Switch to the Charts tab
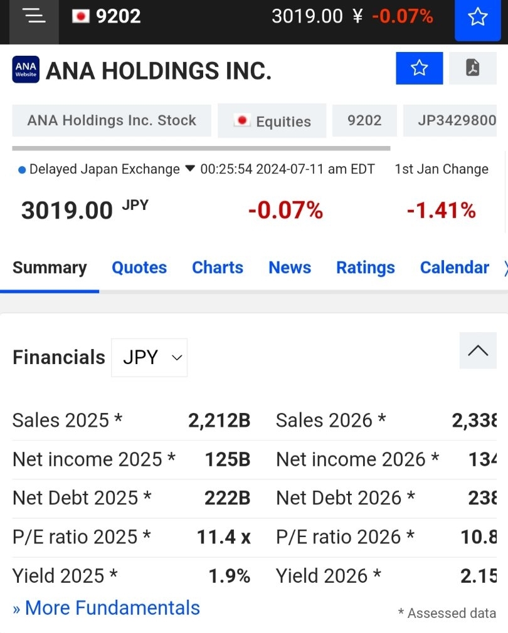Screen dimensions: 508x633 click(x=218, y=268)
